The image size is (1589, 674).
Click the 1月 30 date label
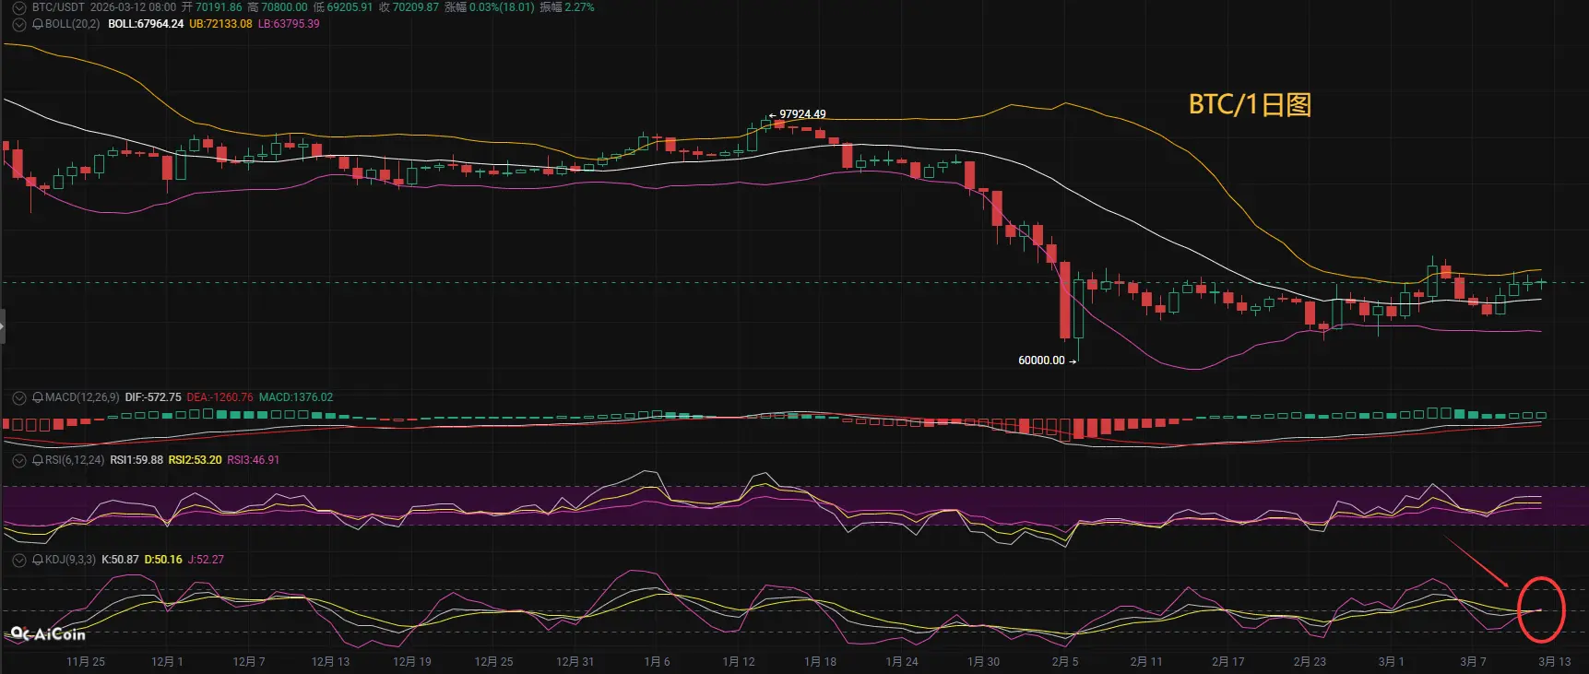pyautogui.click(x=983, y=662)
